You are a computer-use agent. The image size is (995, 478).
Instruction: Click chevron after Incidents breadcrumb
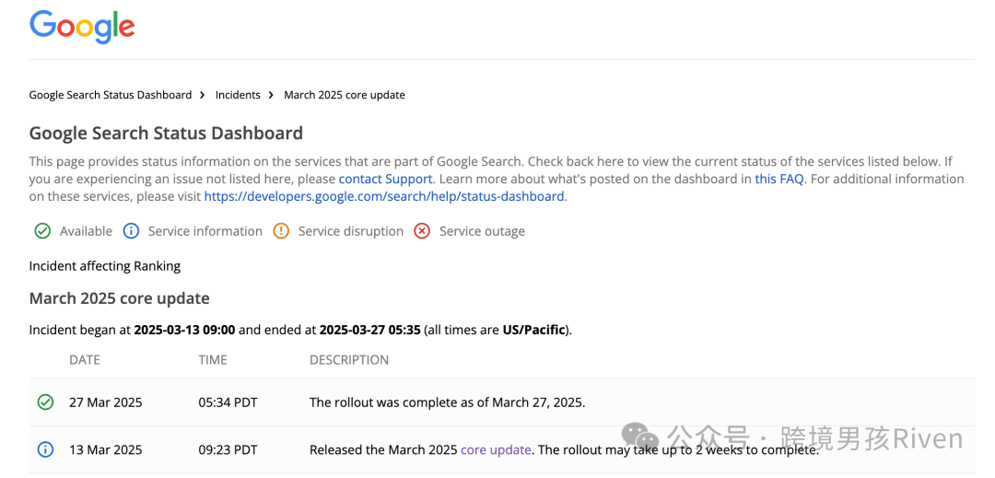click(x=271, y=95)
